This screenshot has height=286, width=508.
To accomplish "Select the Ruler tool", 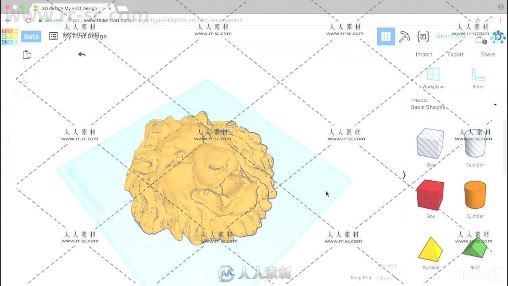I will [x=478, y=78].
